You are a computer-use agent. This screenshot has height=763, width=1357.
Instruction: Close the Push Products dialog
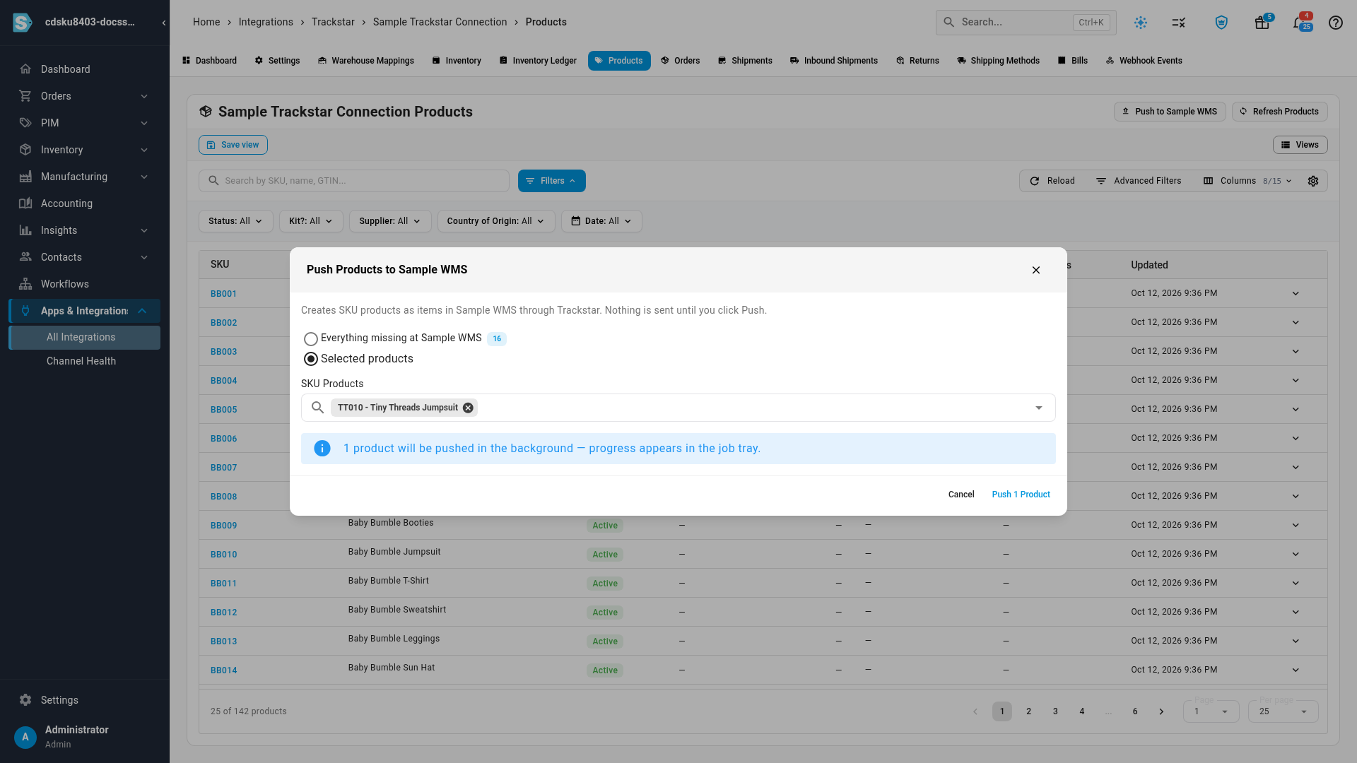click(x=1036, y=270)
